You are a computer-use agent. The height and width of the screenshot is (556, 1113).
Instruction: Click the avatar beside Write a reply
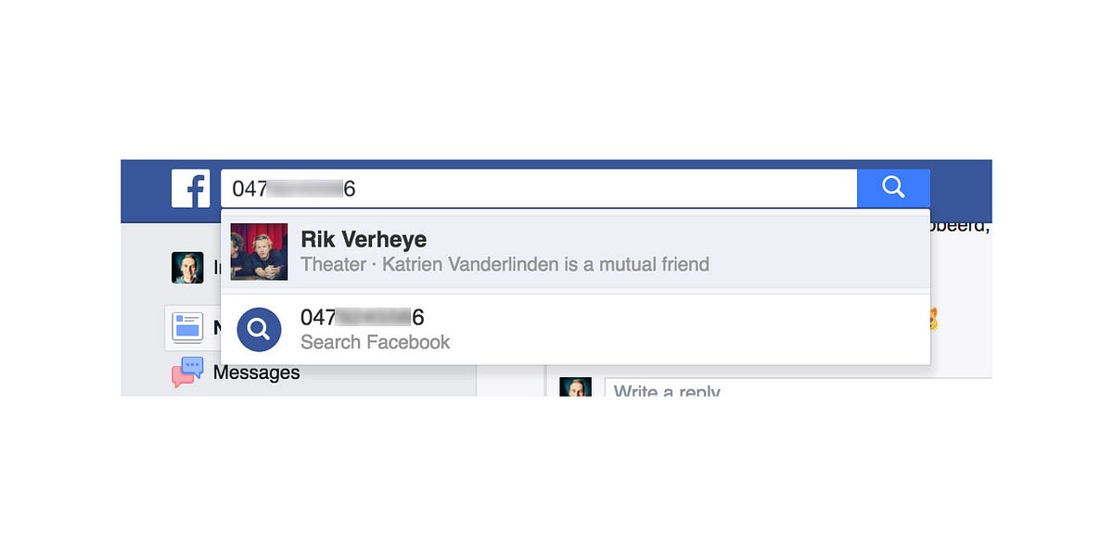point(575,386)
